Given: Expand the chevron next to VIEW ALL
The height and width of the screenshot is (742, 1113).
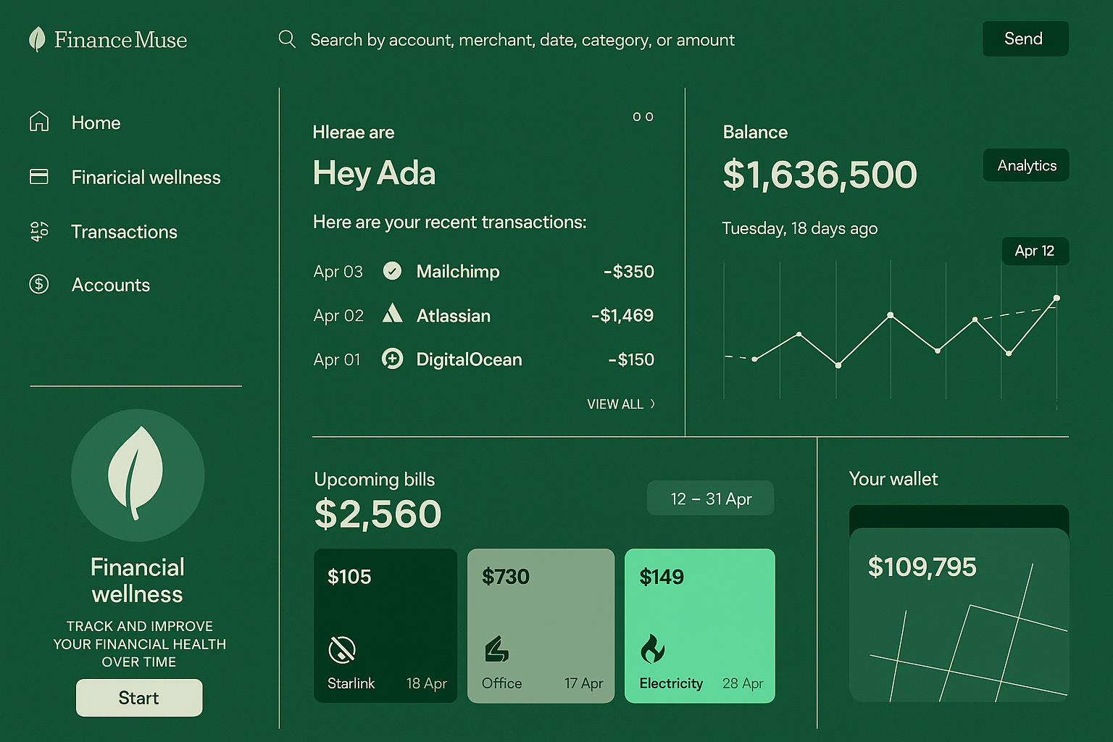Looking at the screenshot, I should (653, 404).
